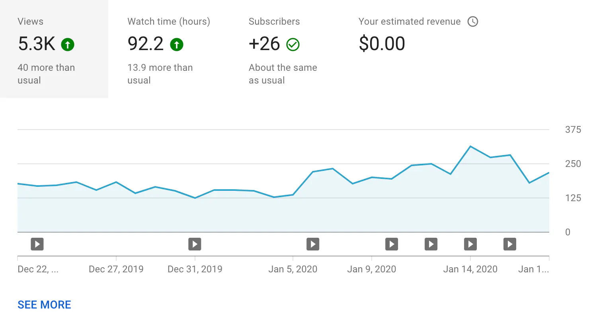Screen dimensions: 593x326
Task: Click the Jan 5, 2020 axis label
Action: click(x=293, y=269)
